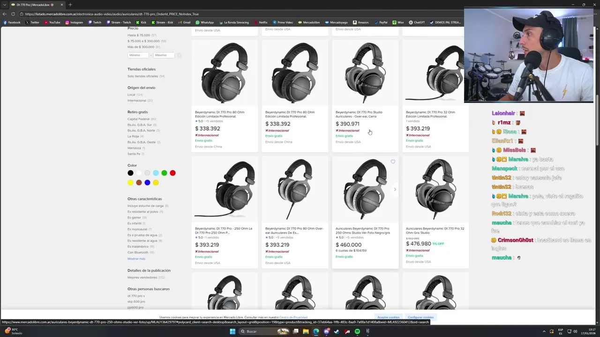Open the YouTube bookmark
The width and height of the screenshot is (600, 337).
pyautogui.click(x=52, y=22)
